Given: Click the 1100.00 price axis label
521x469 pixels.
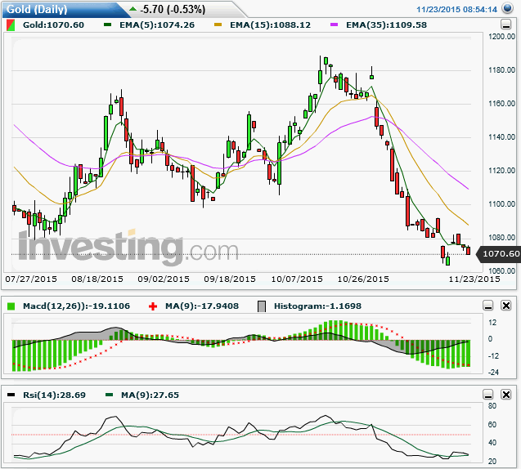Looking at the screenshot, I should tap(501, 204).
